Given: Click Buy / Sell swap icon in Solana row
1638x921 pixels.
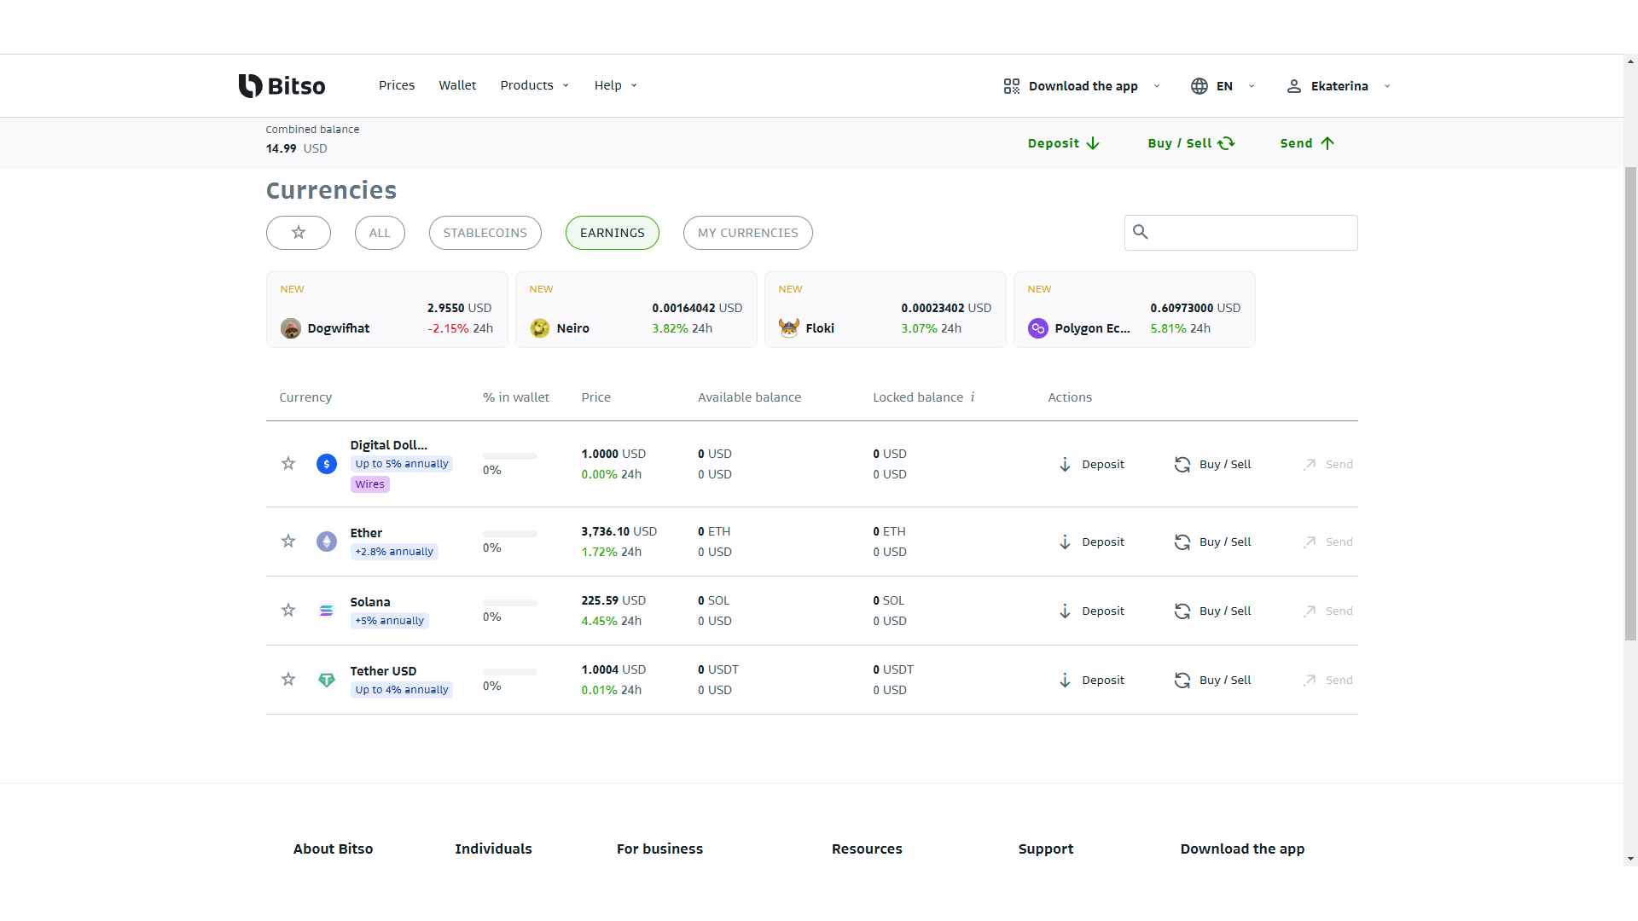Looking at the screenshot, I should (1182, 611).
